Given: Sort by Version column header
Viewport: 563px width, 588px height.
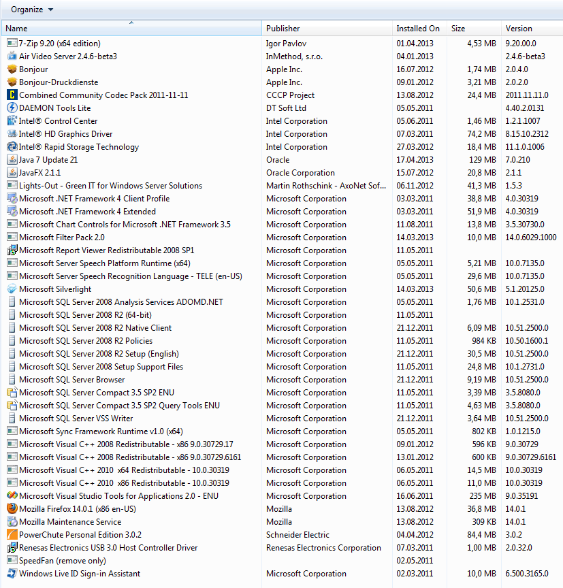Looking at the screenshot, I should click(x=532, y=29).
